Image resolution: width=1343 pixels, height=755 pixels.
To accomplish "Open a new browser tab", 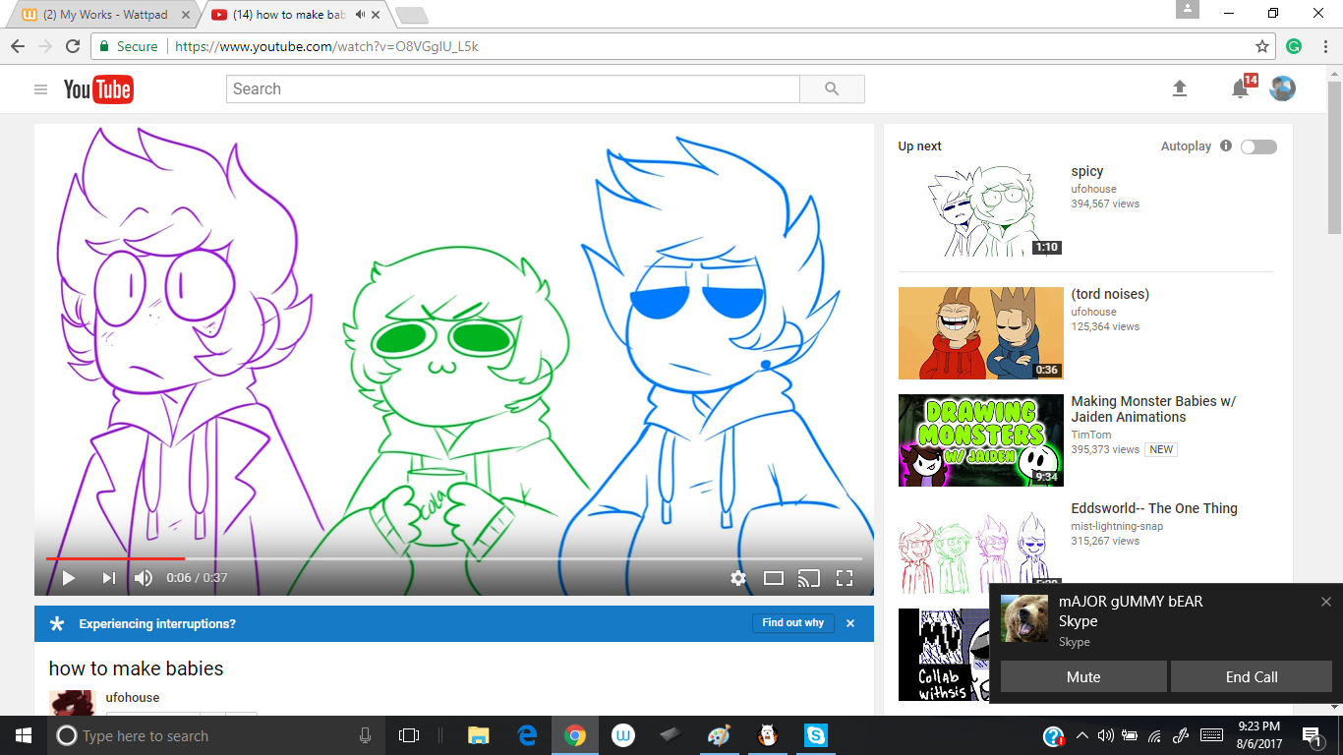I will coord(411,15).
